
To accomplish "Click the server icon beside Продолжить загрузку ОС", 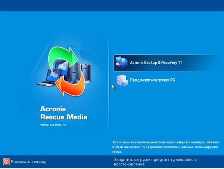I will pos(122,80).
